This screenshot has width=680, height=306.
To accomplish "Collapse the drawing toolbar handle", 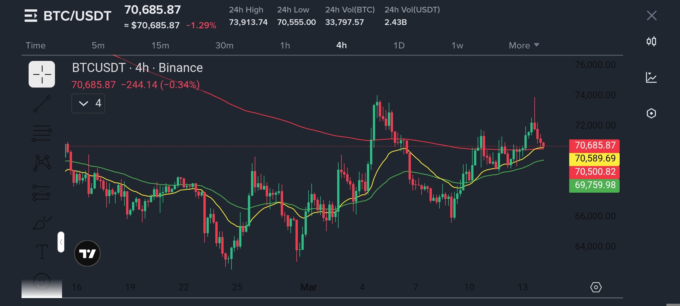I will (x=61, y=242).
